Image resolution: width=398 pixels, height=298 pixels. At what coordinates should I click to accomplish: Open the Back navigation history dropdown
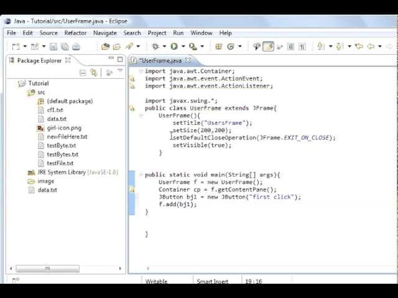click(x=380, y=47)
